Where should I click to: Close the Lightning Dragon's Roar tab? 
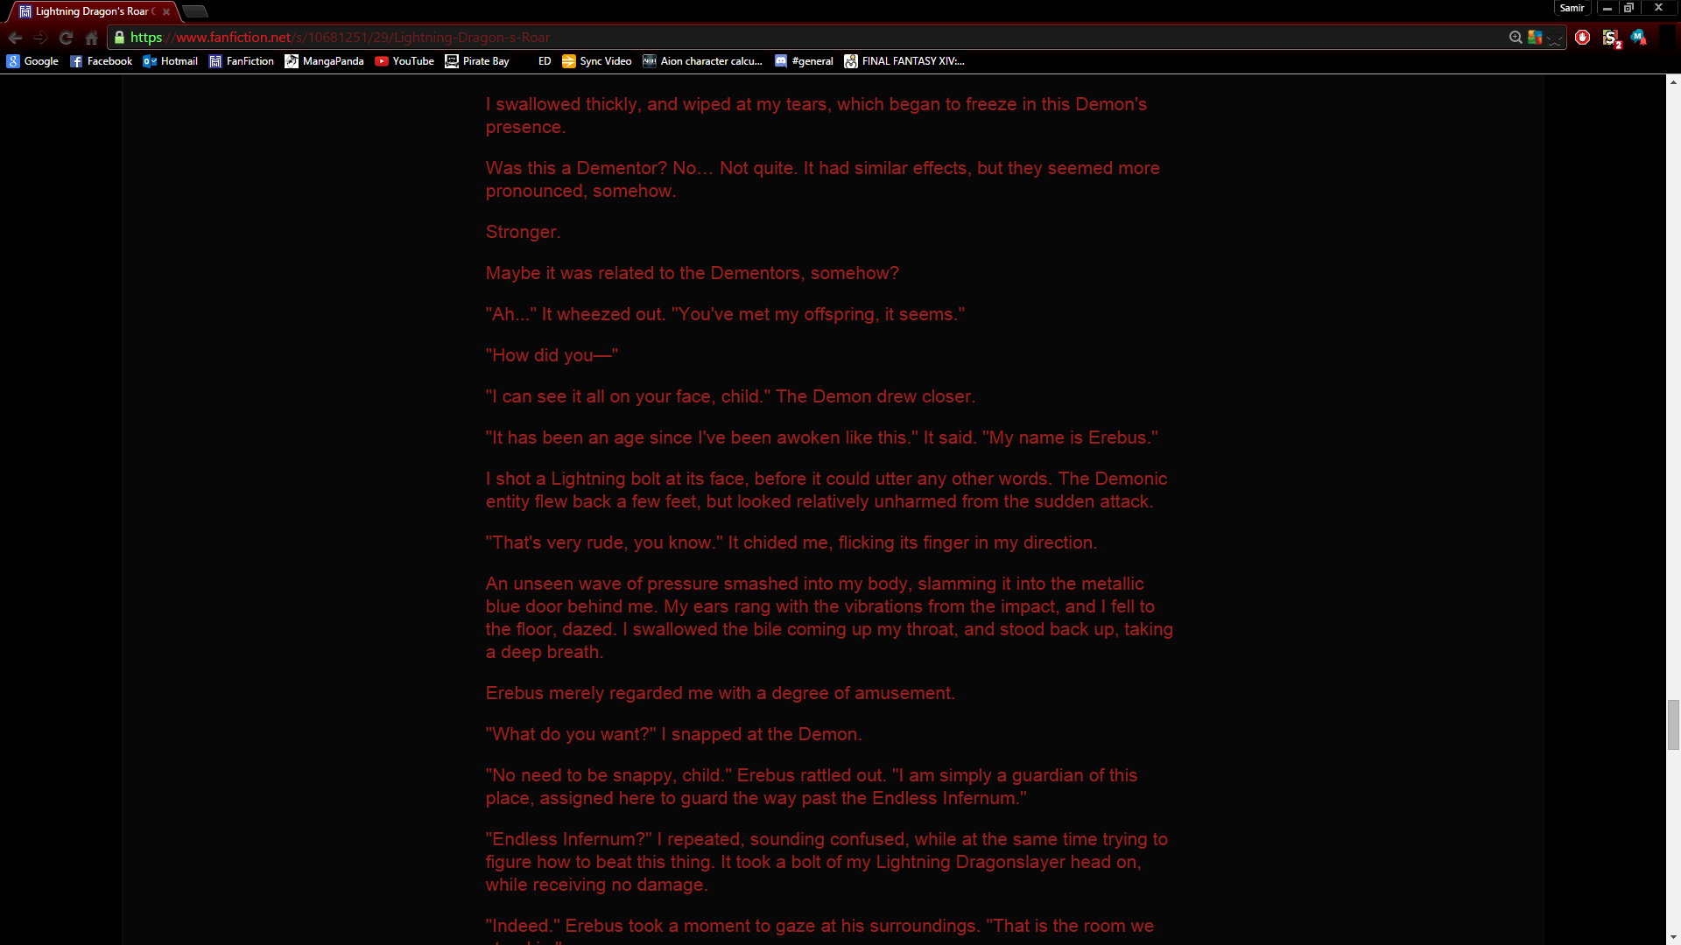point(166,12)
